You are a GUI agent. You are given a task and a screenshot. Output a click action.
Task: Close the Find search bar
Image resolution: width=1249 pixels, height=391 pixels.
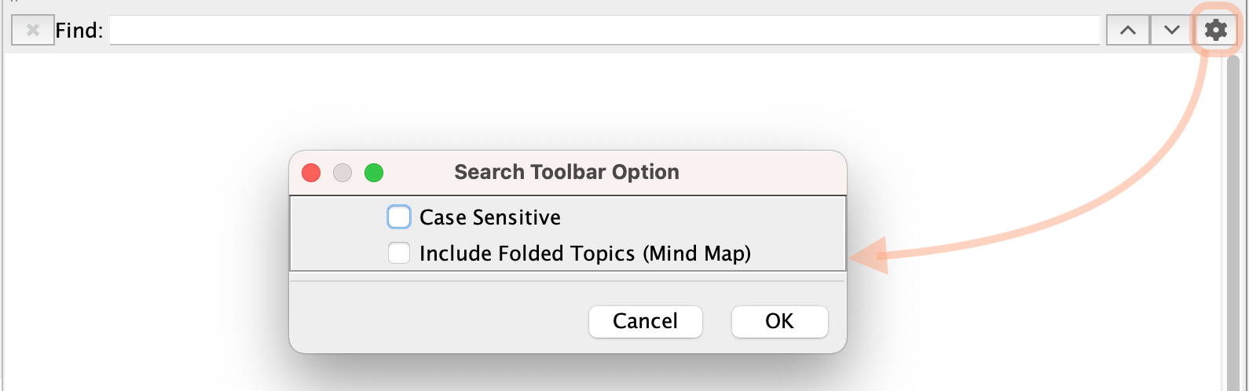pyautogui.click(x=32, y=31)
